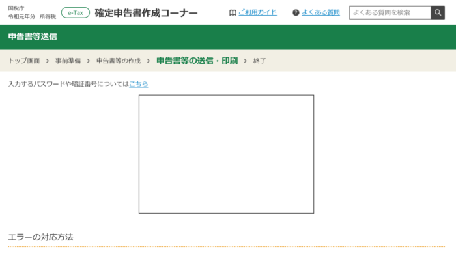Open the よくある質問 link

pos(321,12)
